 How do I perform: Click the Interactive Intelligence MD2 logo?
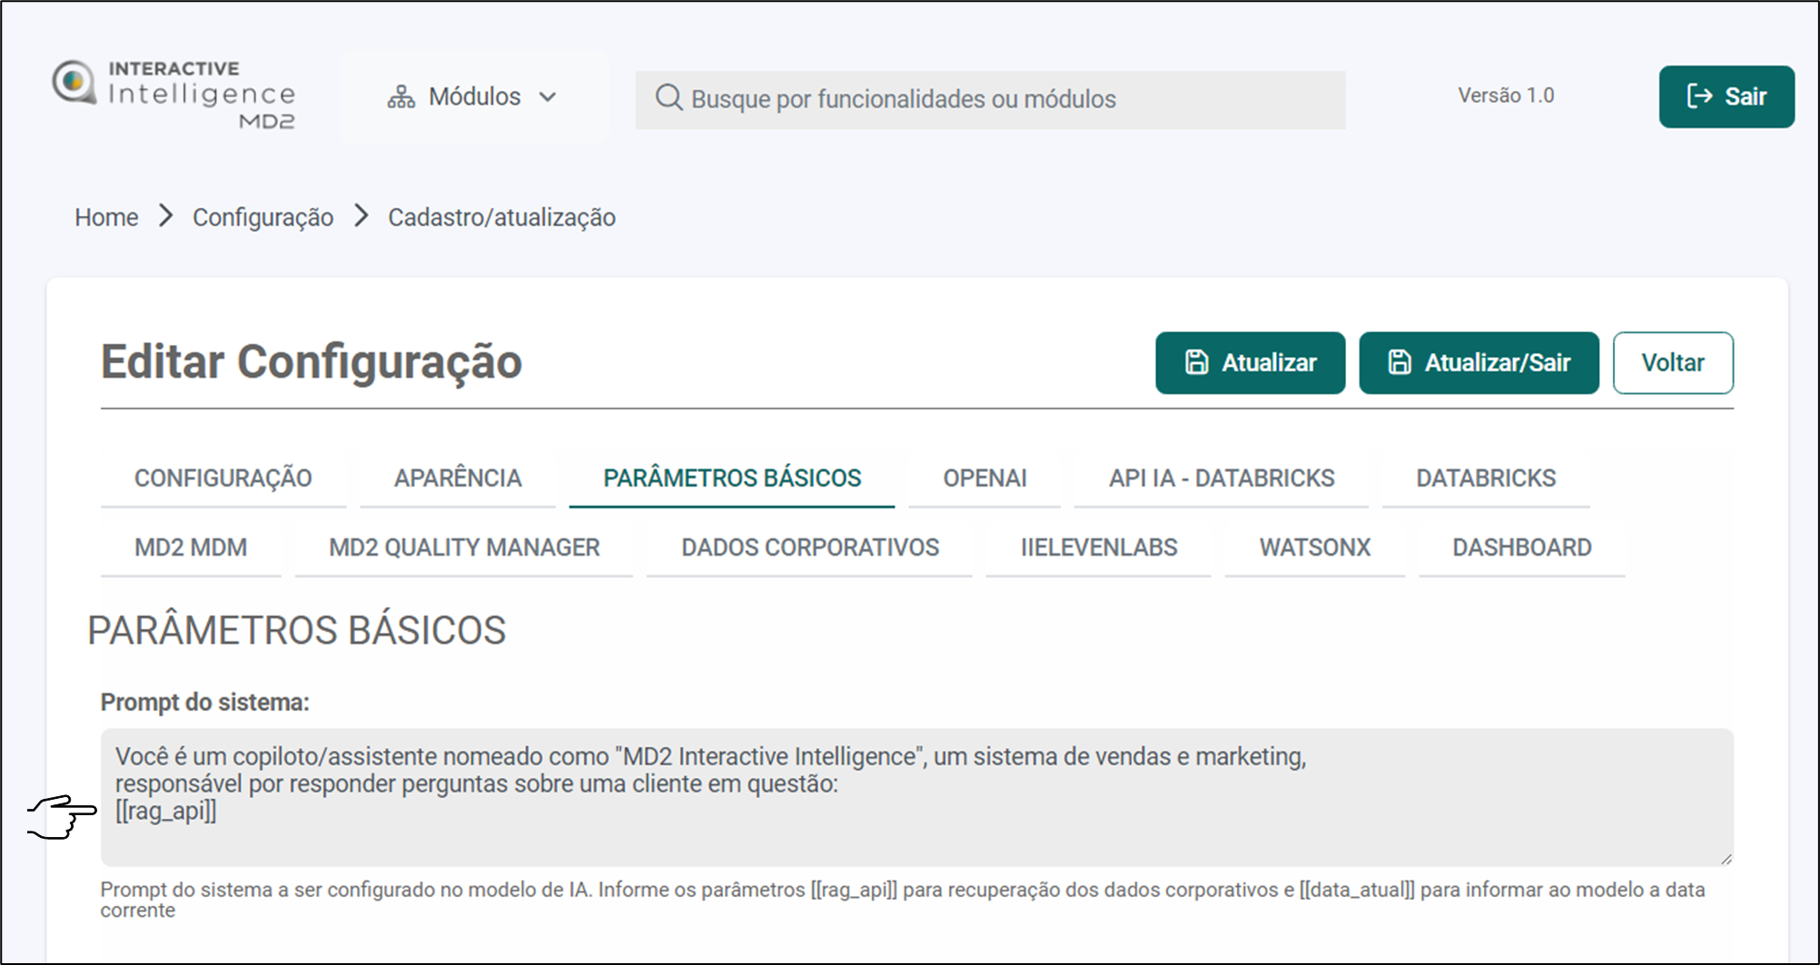point(173,94)
